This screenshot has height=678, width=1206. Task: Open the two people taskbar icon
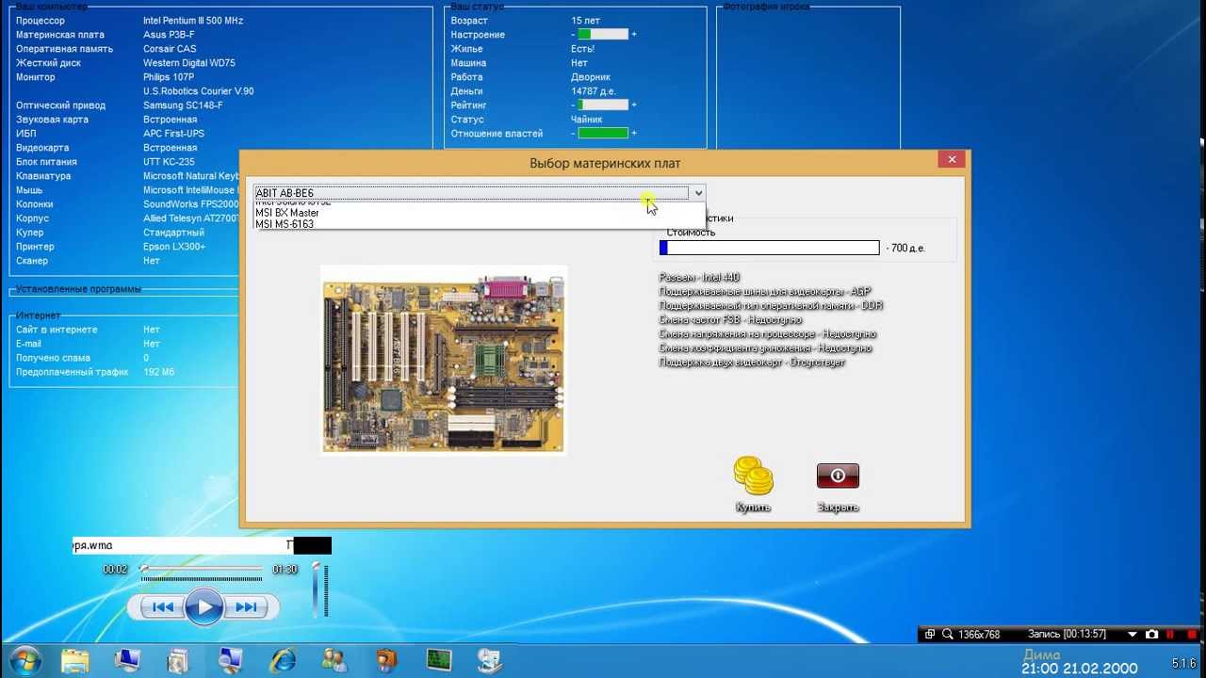[334, 661]
